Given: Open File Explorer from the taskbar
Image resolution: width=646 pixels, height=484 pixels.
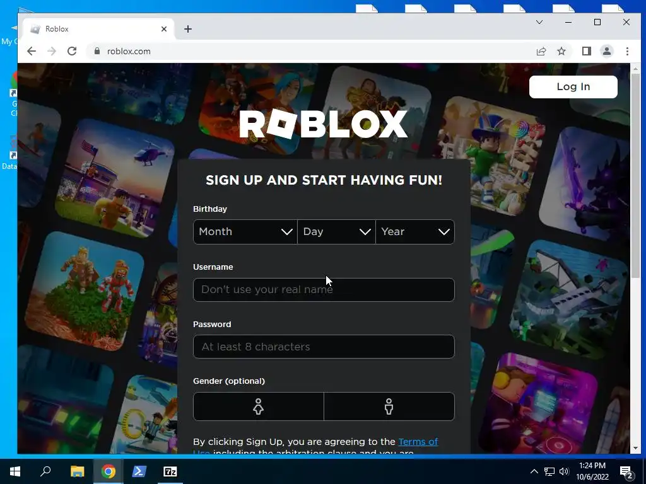Looking at the screenshot, I should [x=77, y=471].
